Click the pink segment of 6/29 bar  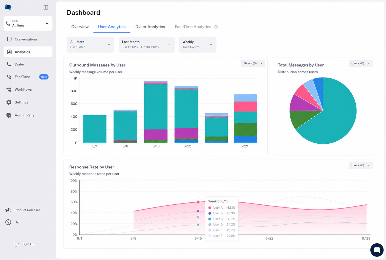point(246,107)
